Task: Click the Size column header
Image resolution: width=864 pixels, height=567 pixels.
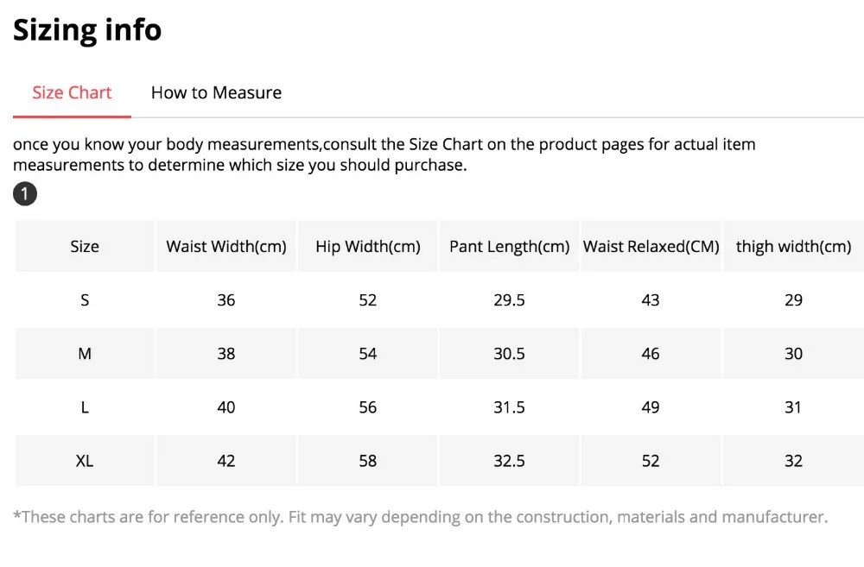Action: pyautogui.click(x=84, y=246)
